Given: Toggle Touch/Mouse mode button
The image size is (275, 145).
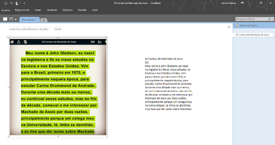Looking at the screenshot, I should 17,3.
